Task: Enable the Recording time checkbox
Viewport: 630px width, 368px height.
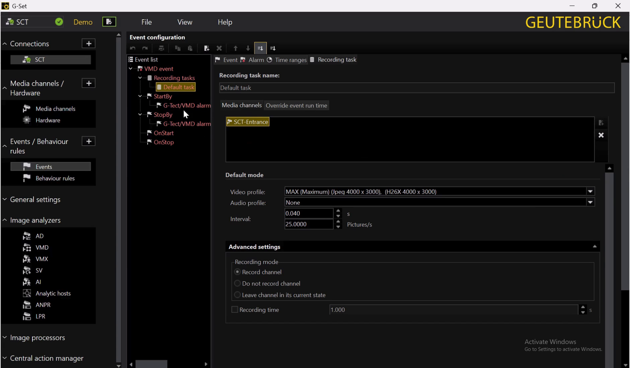Action: pos(234,310)
